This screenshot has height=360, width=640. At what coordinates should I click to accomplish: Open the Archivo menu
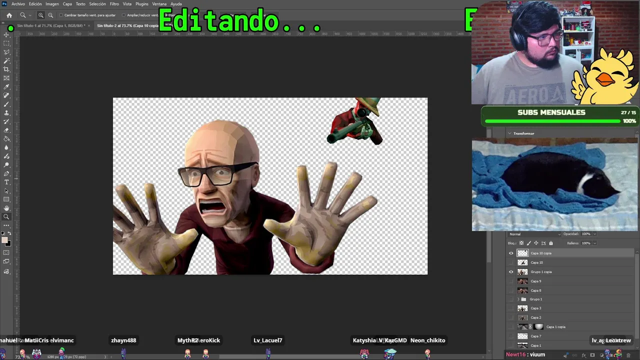click(18, 4)
